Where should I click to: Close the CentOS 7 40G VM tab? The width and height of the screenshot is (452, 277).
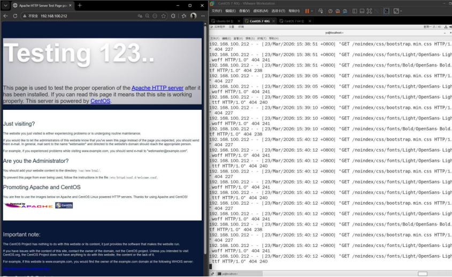[273, 21]
